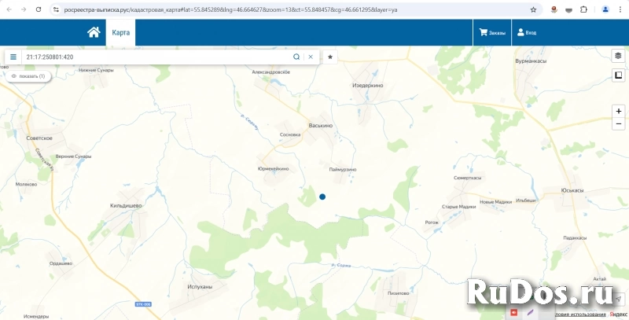The image size is (629, 320).
Task: Select Юськасы label on map
Action: (572, 190)
